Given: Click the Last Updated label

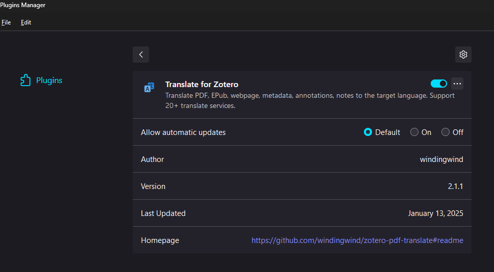Looking at the screenshot, I should [163, 213].
